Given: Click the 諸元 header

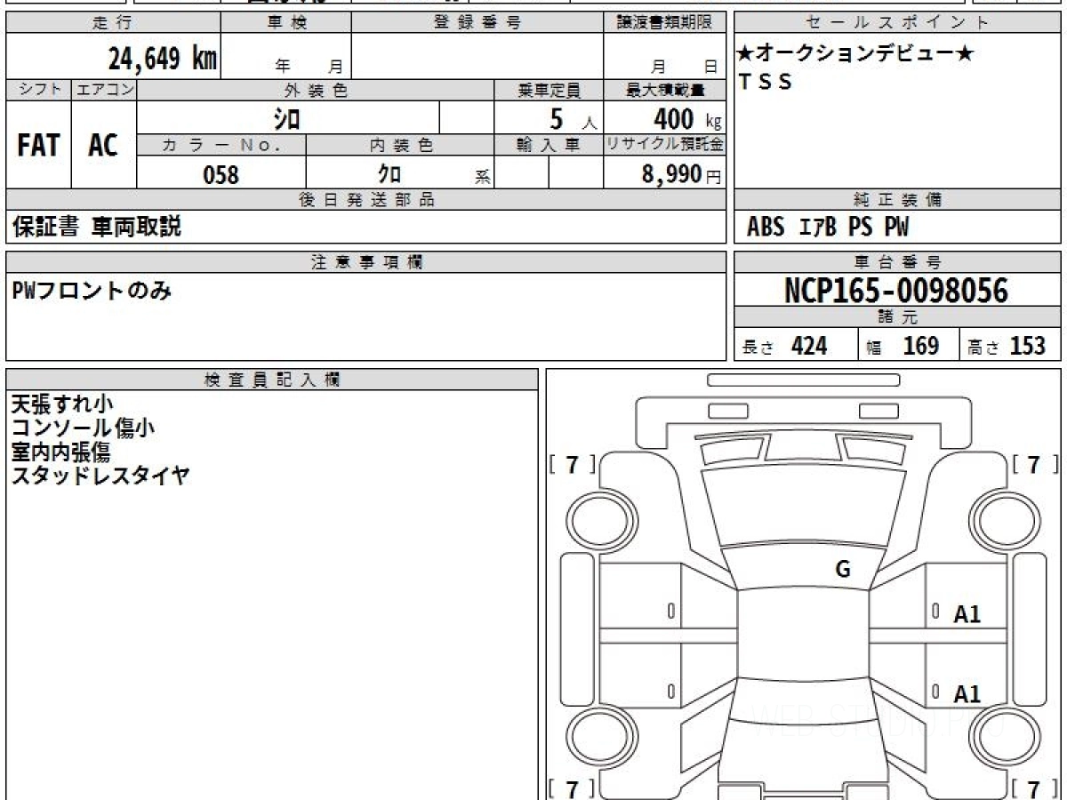Looking at the screenshot, I should pos(898,317).
